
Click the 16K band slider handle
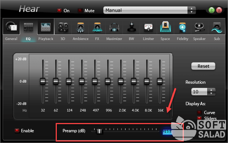click(x=160, y=81)
